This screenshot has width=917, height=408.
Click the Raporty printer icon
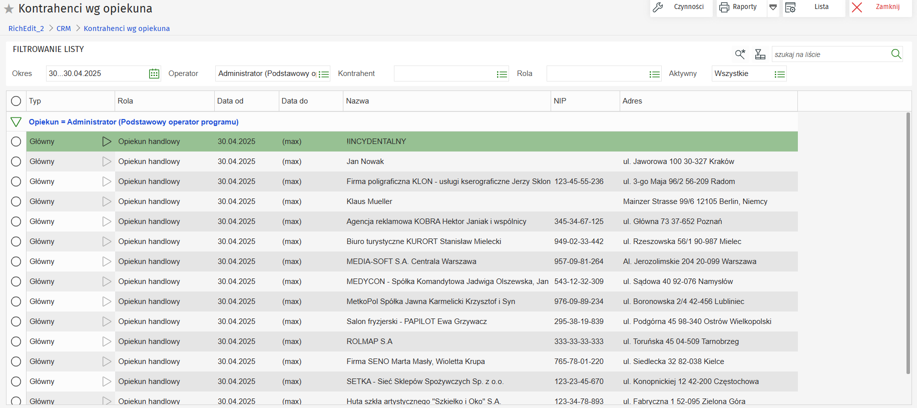click(724, 7)
